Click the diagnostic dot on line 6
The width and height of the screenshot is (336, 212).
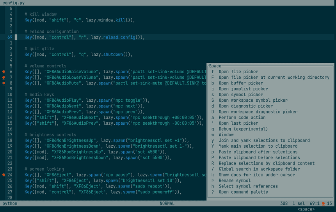pos(4,72)
